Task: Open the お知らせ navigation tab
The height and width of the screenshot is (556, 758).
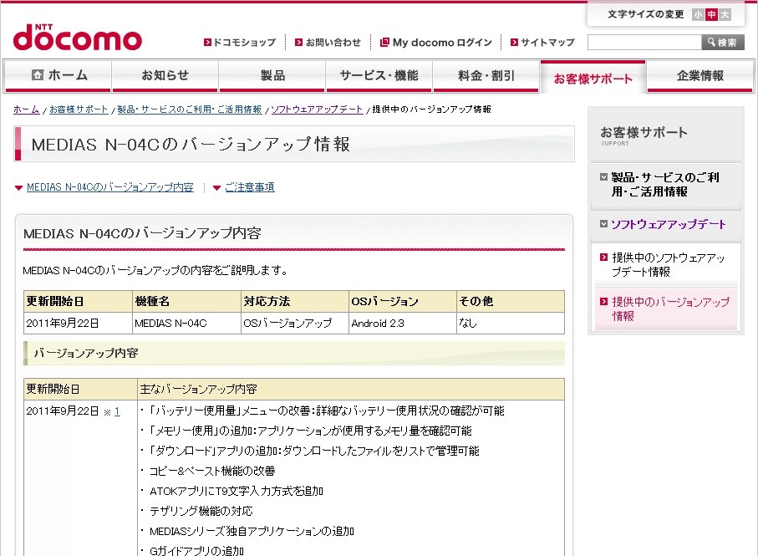Action: (165, 76)
